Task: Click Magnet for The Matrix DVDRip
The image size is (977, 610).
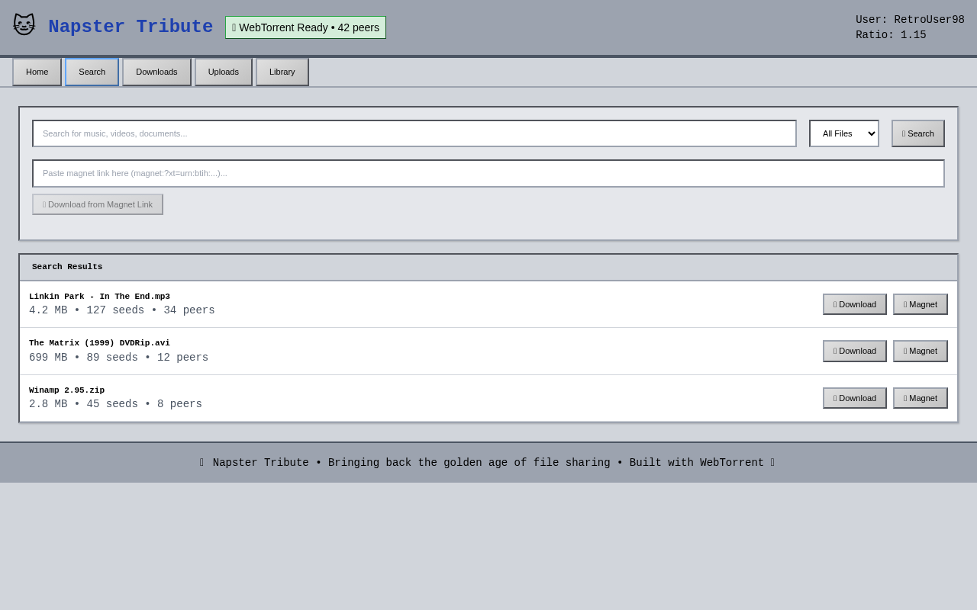Action: (920, 351)
